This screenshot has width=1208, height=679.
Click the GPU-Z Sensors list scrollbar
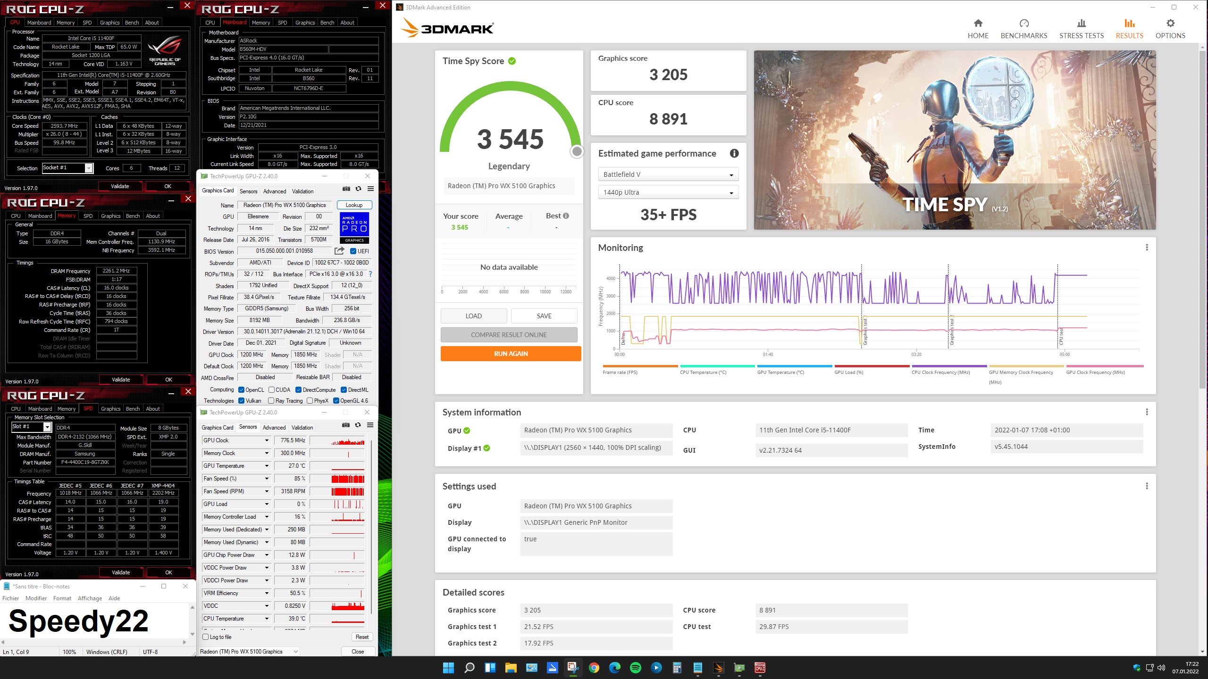[x=370, y=528]
